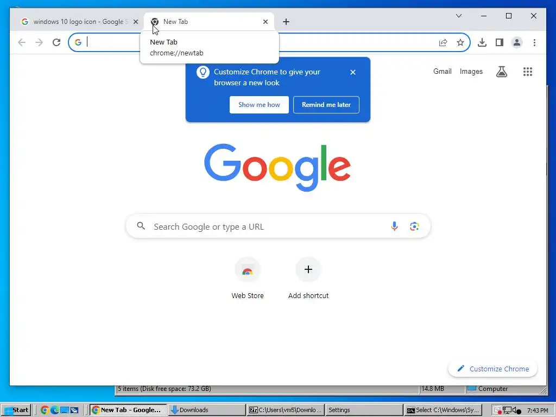Switch to Select C:\Windows command prompt taskbar item
Screen dimensions: 556x417
pos(443,410)
